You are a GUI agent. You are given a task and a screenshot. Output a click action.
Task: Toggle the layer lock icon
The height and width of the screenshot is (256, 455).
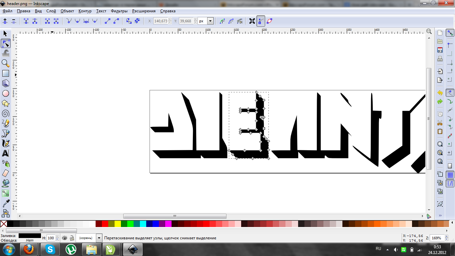(x=72, y=238)
